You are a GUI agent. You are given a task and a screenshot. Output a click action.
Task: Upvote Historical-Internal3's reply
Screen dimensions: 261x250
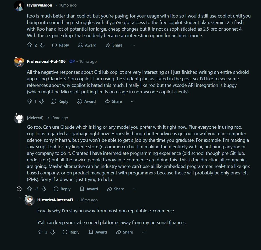coord(40,232)
